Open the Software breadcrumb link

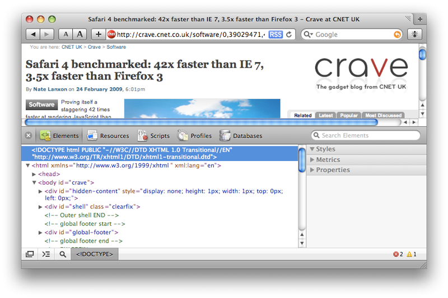pyautogui.click(x=116, y=47)
